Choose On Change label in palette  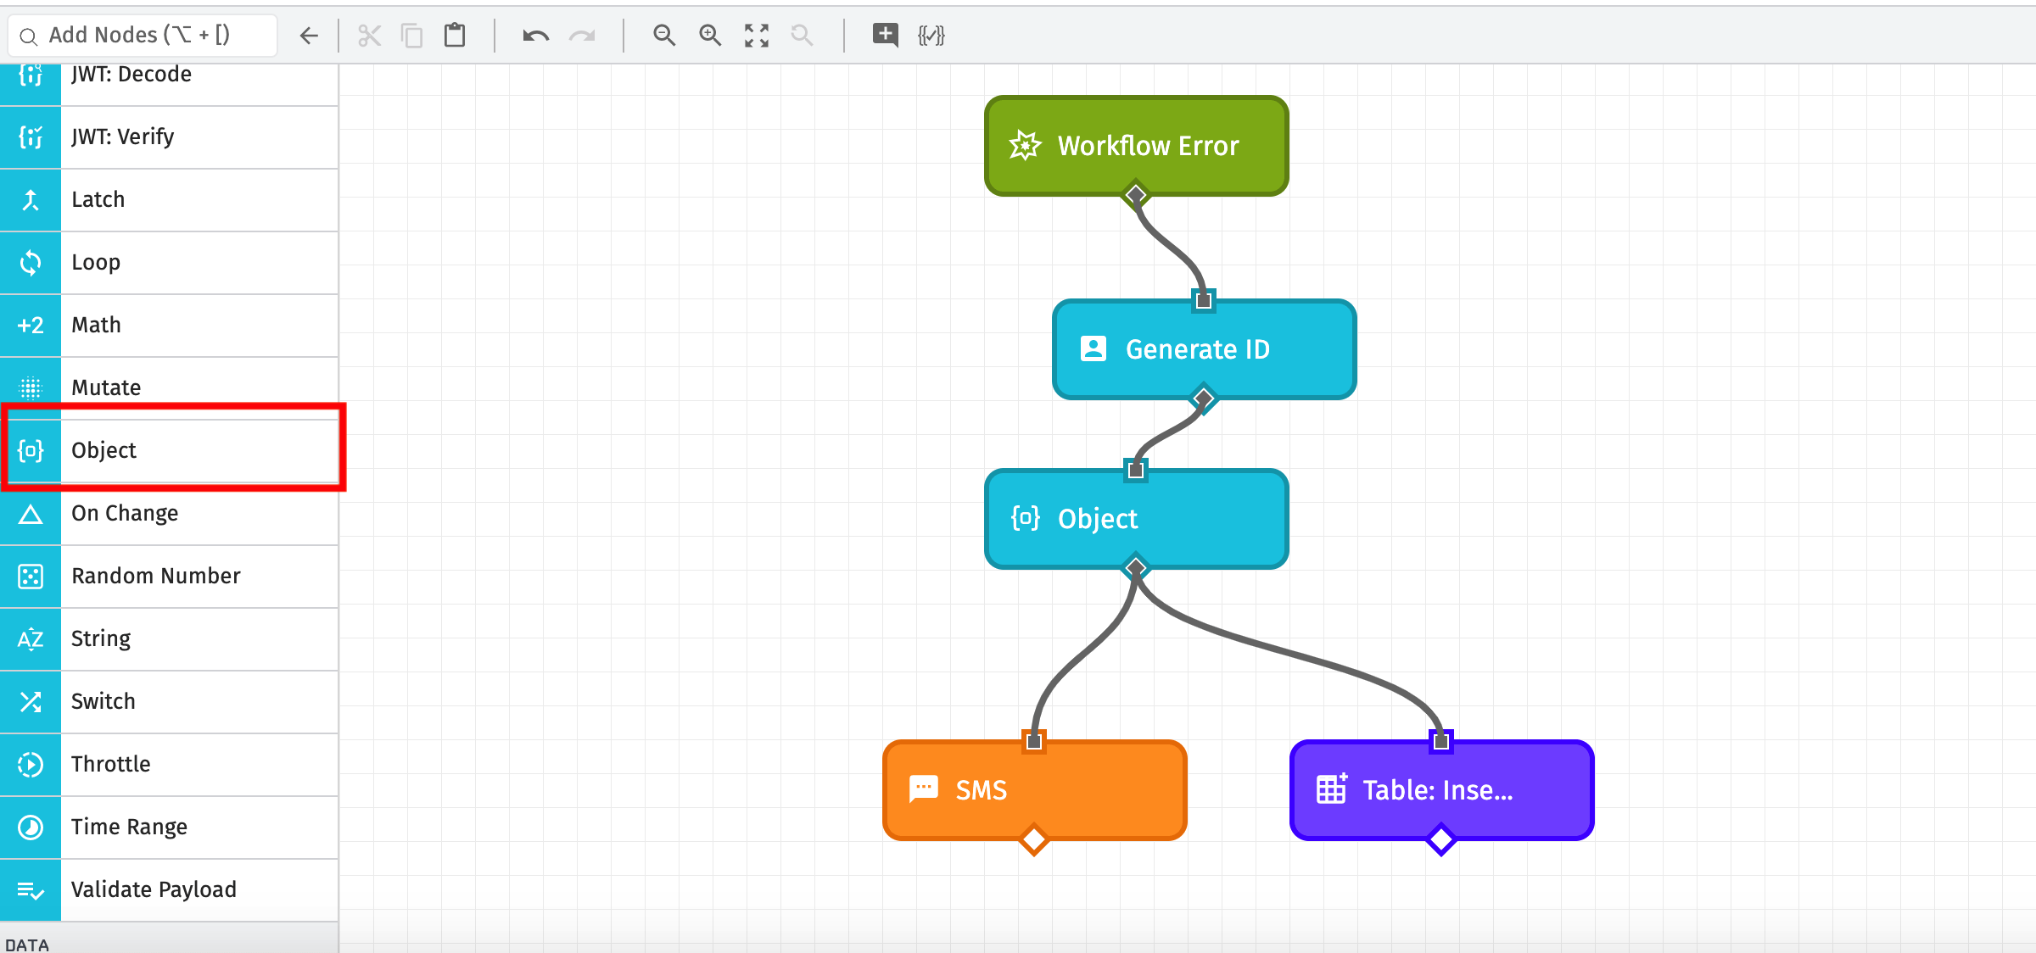(125, 514)
